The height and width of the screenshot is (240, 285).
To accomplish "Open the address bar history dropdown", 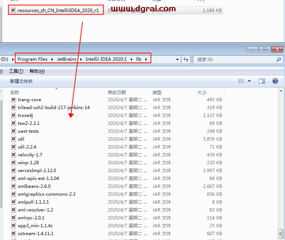I will [177, 59].
